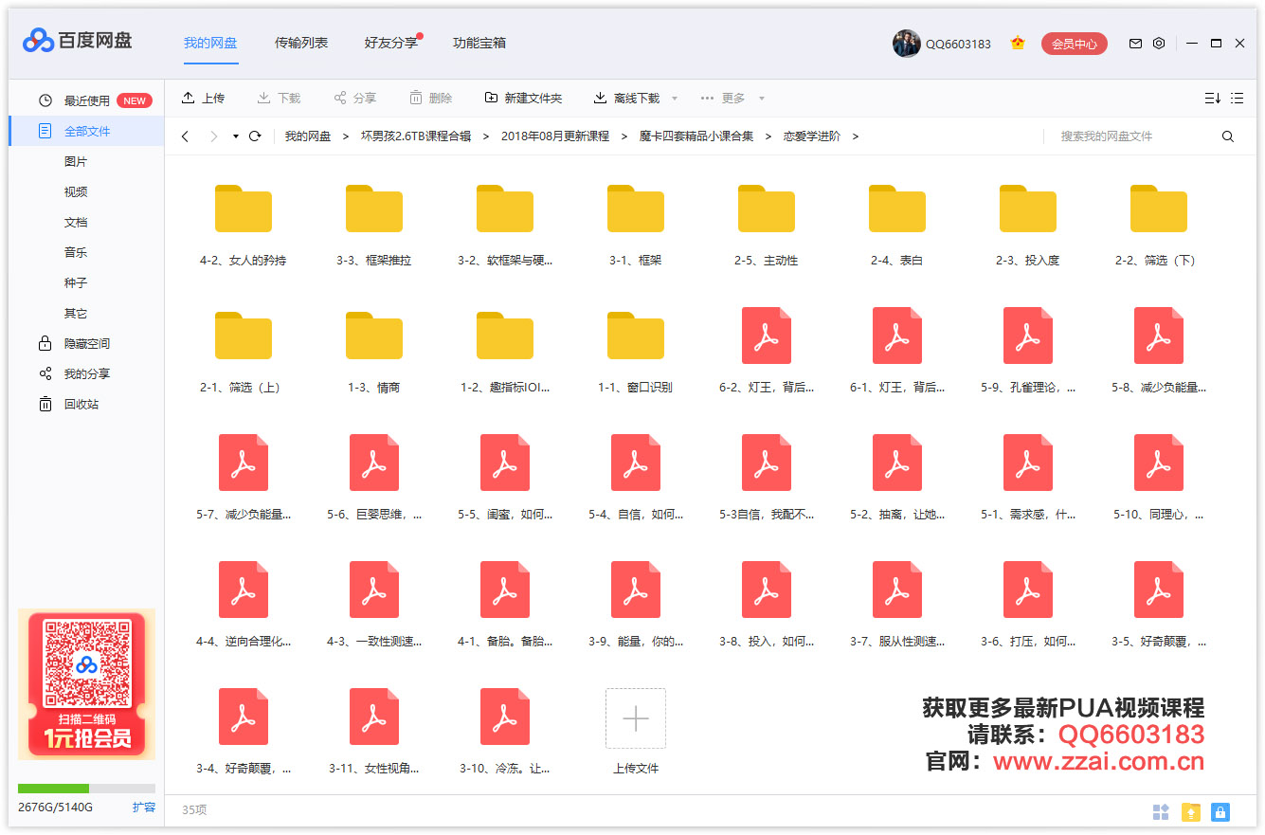This screenshot has width=1265, height=835.
Task: Select the 5-5、闺蜜 PDF file
Action: pyautogui.click(x=505, y=463)
